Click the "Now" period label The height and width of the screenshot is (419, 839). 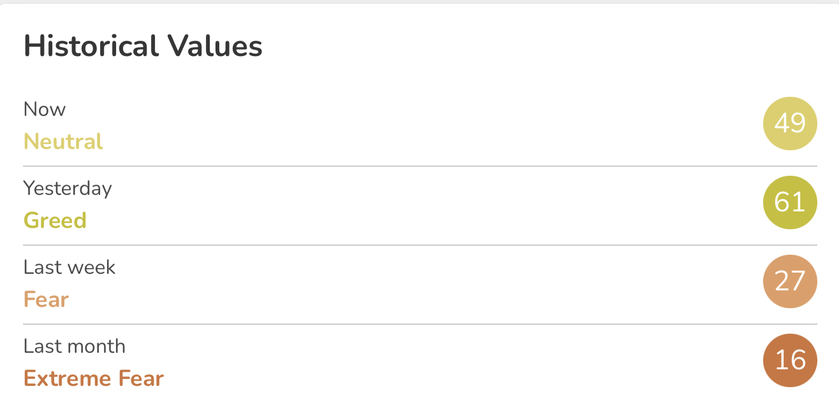coord(45,110)
